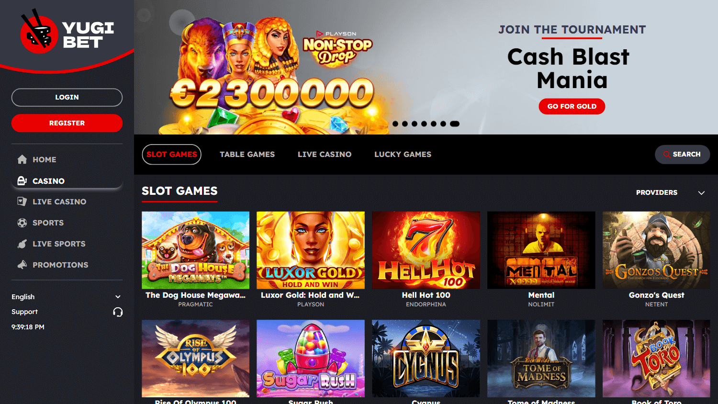Click the Live Casino cards icon
The height and width of the screenshot is (404, 718).
tap(22, 202)
